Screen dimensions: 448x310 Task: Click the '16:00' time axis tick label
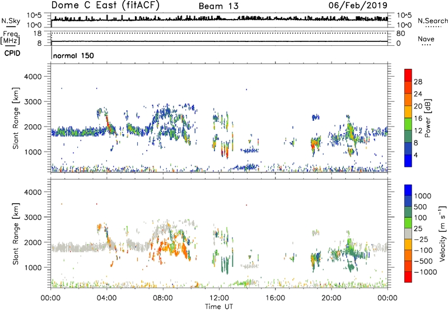pos(275,298)
